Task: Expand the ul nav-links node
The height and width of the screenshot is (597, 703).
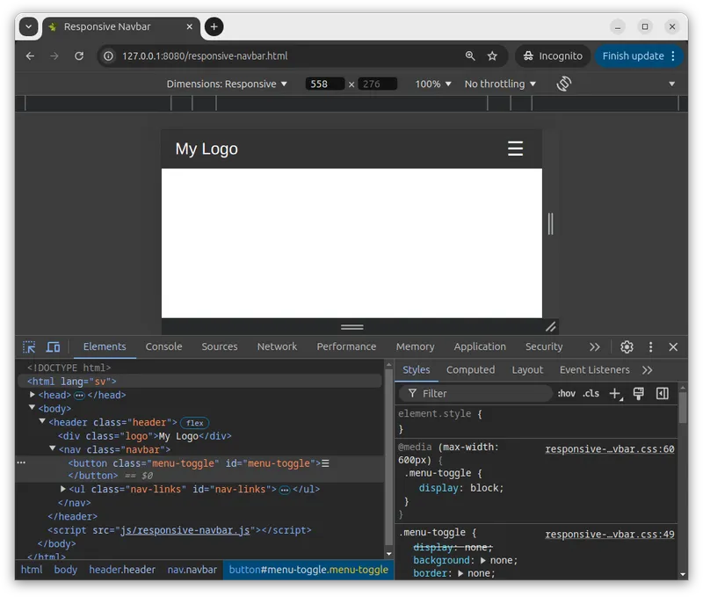Action: pos(63,490)
